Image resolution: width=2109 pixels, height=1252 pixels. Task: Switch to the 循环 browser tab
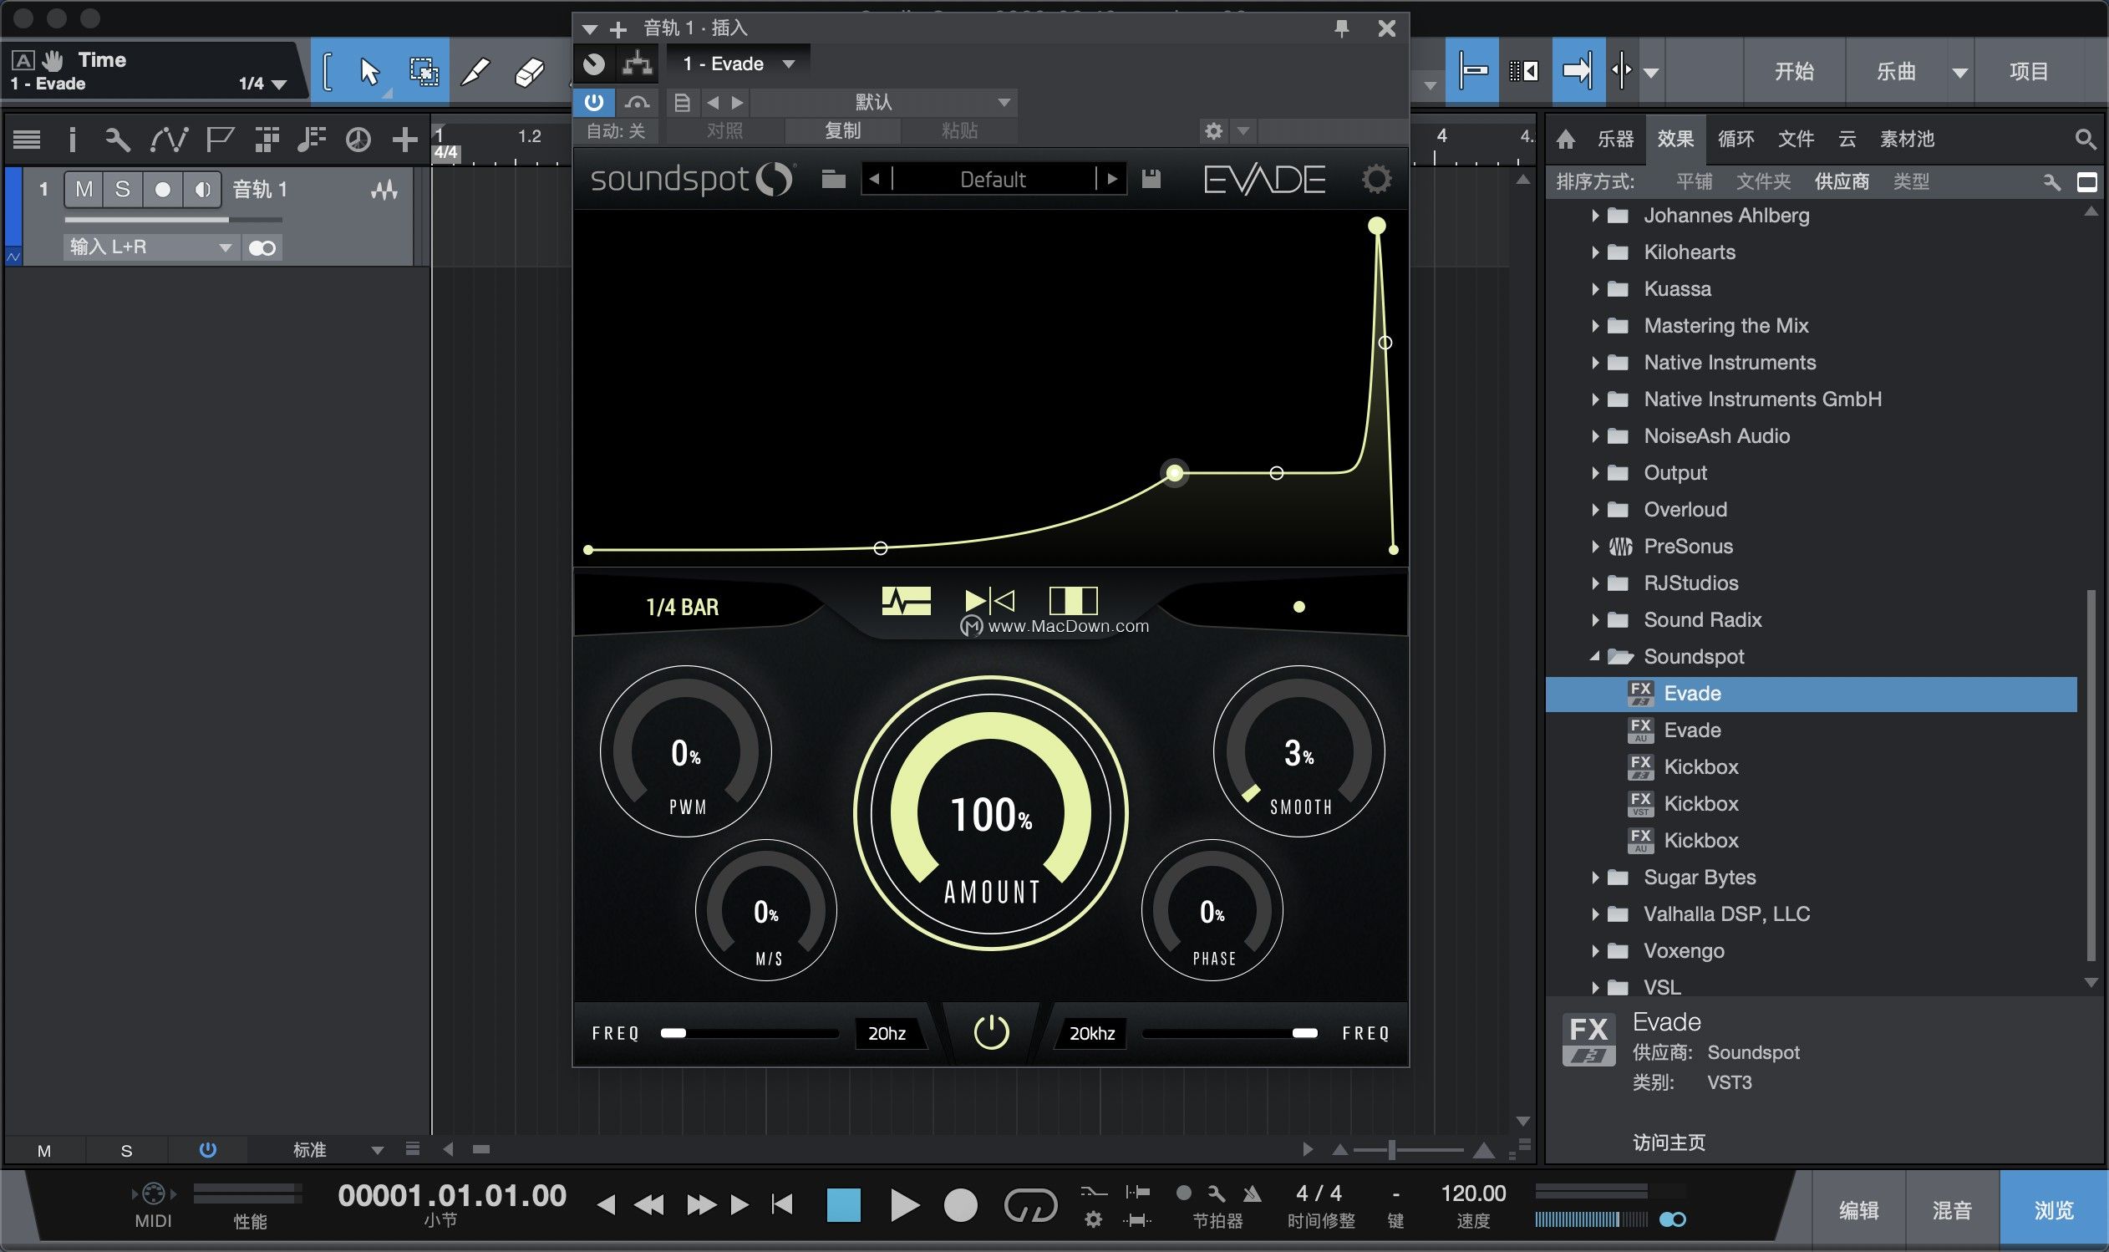pyautogui.click(x=1735, y=140)
